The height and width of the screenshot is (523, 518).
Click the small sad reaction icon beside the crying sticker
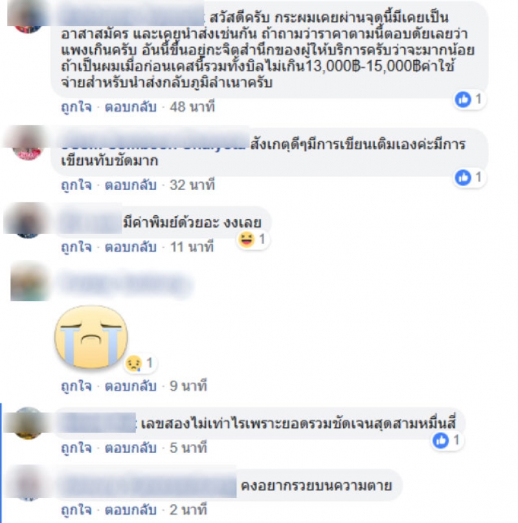point(133,363)
